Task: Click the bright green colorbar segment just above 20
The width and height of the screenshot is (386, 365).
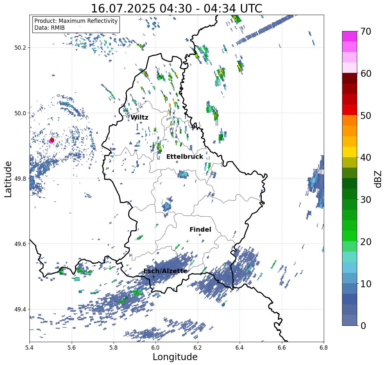Action: (x=350, y=236)
